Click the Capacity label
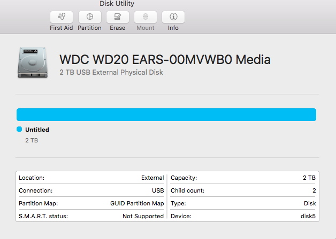This screenshot has width=336, height=239. point(184,178)
